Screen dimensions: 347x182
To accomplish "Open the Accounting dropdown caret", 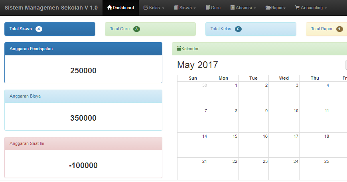I will 326,8.
